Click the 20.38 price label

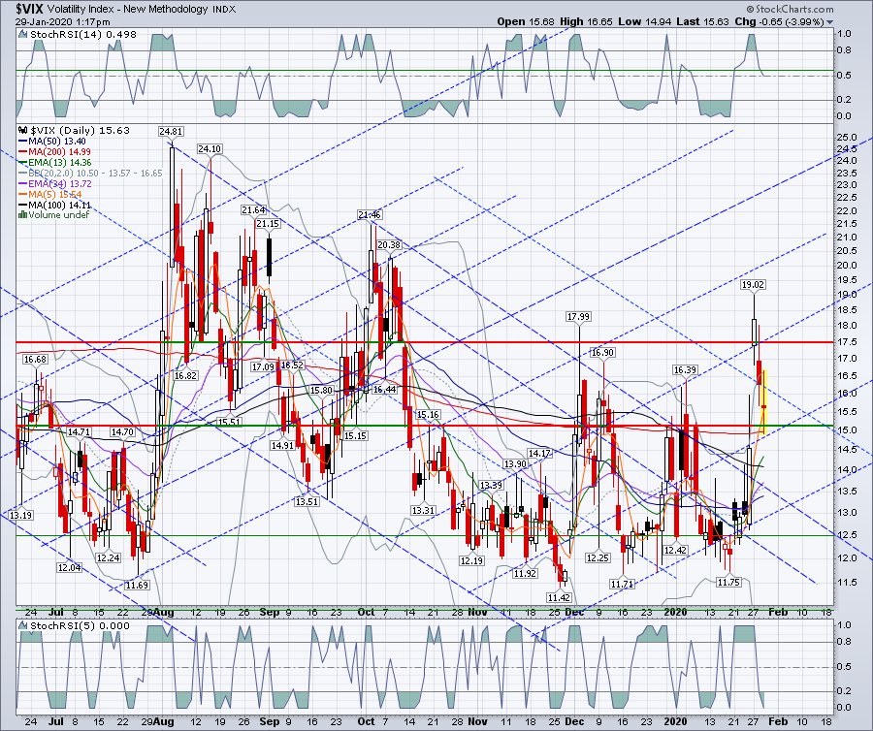coord(389,244)
